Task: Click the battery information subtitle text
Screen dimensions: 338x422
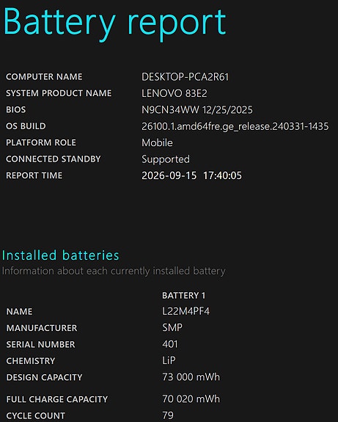Action: (x=114, y=271)
